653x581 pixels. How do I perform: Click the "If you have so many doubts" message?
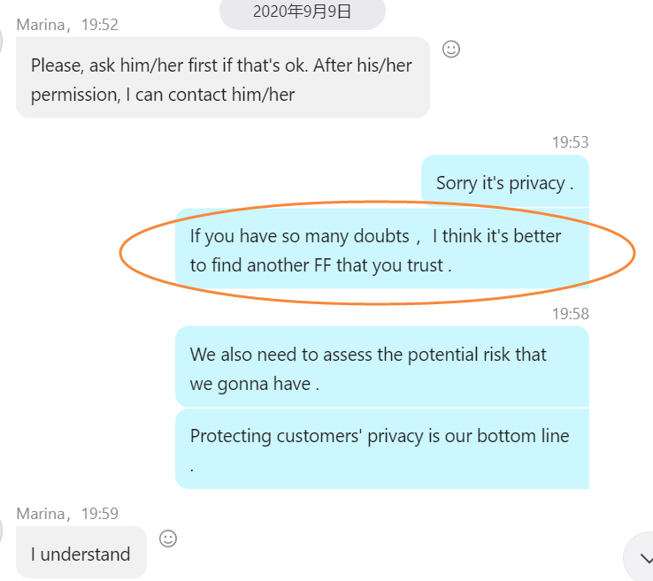[x=375, y=250]
